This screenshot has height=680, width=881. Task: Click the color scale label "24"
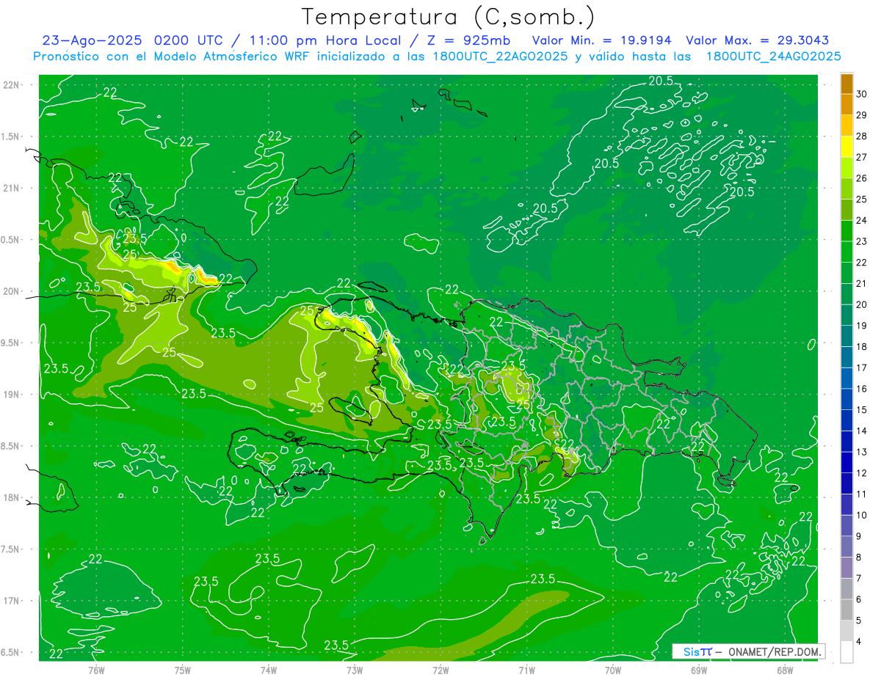862,220
